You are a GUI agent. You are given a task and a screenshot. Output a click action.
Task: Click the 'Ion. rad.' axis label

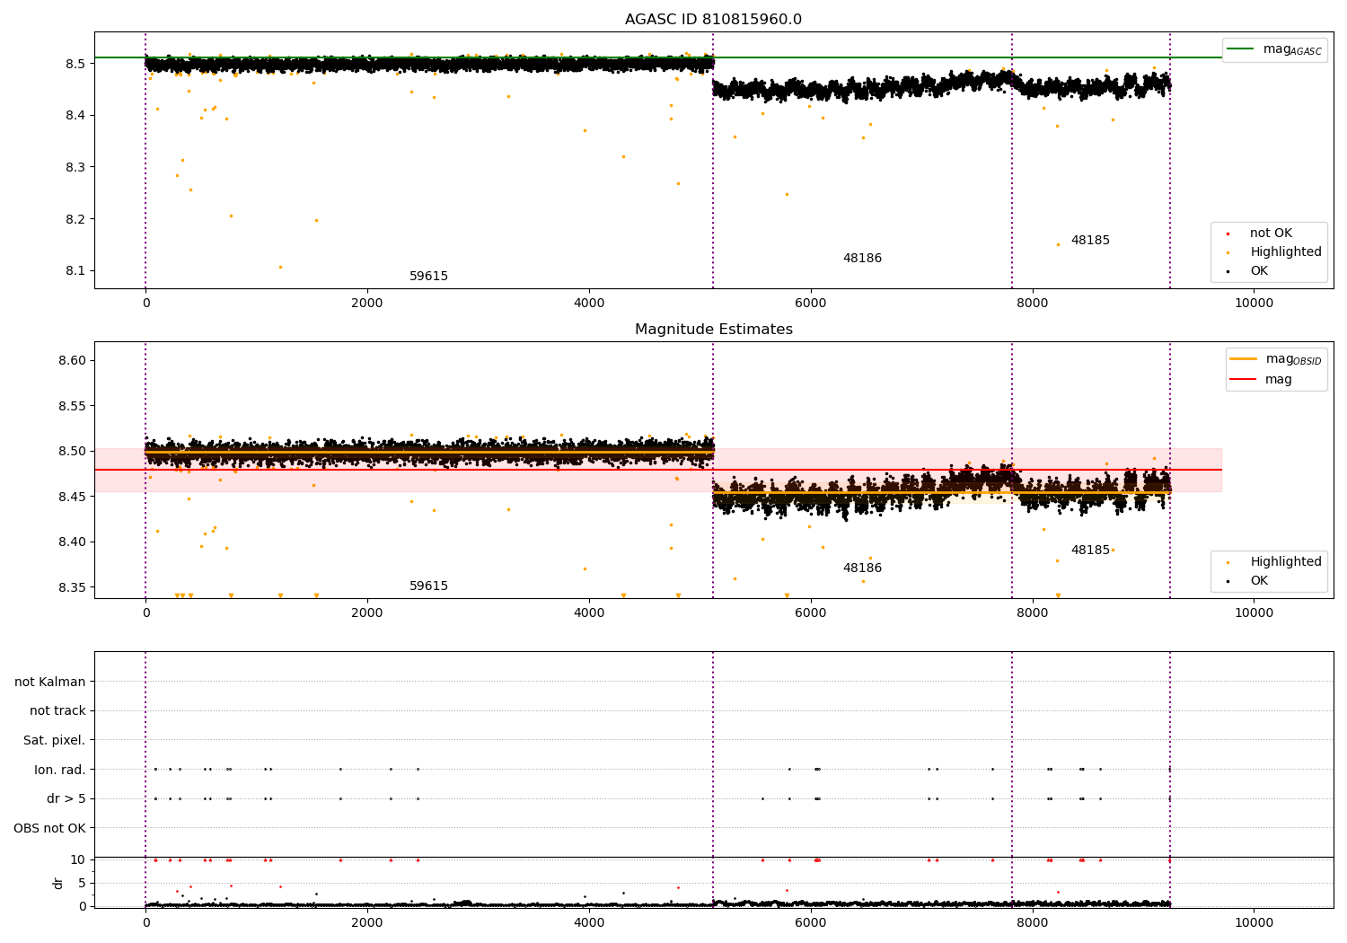tap(60, 771)
